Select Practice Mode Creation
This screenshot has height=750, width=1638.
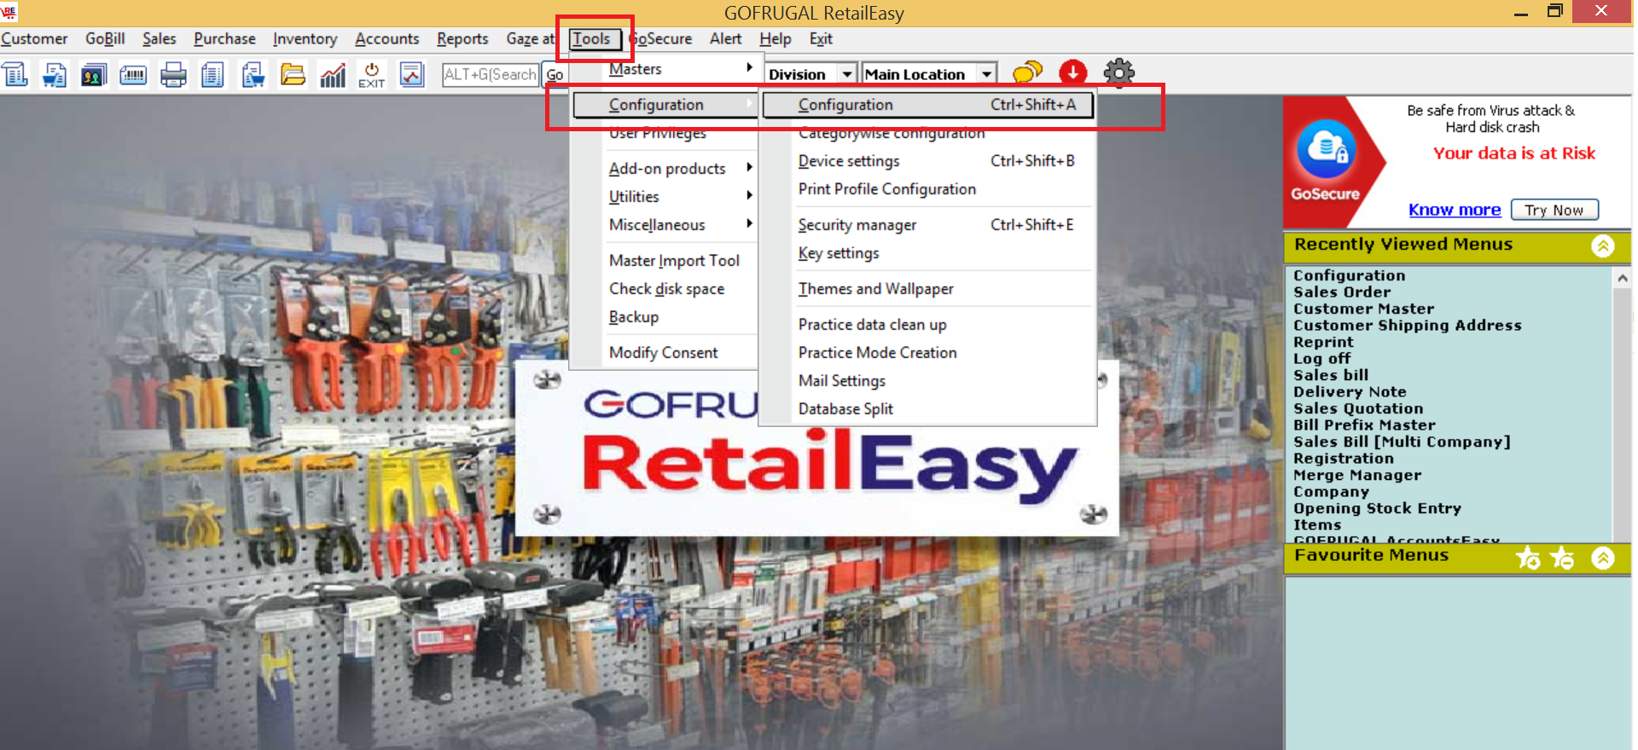tap(928, 353)
